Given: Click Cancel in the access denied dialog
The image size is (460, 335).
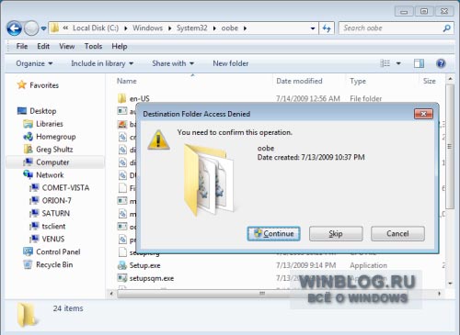Looking at the screenshot, I should (x=397, y=234).
